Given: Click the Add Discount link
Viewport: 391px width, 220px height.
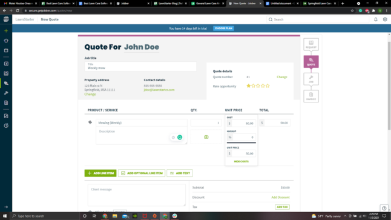Looking at the screenshot, I should pos(280,198).
